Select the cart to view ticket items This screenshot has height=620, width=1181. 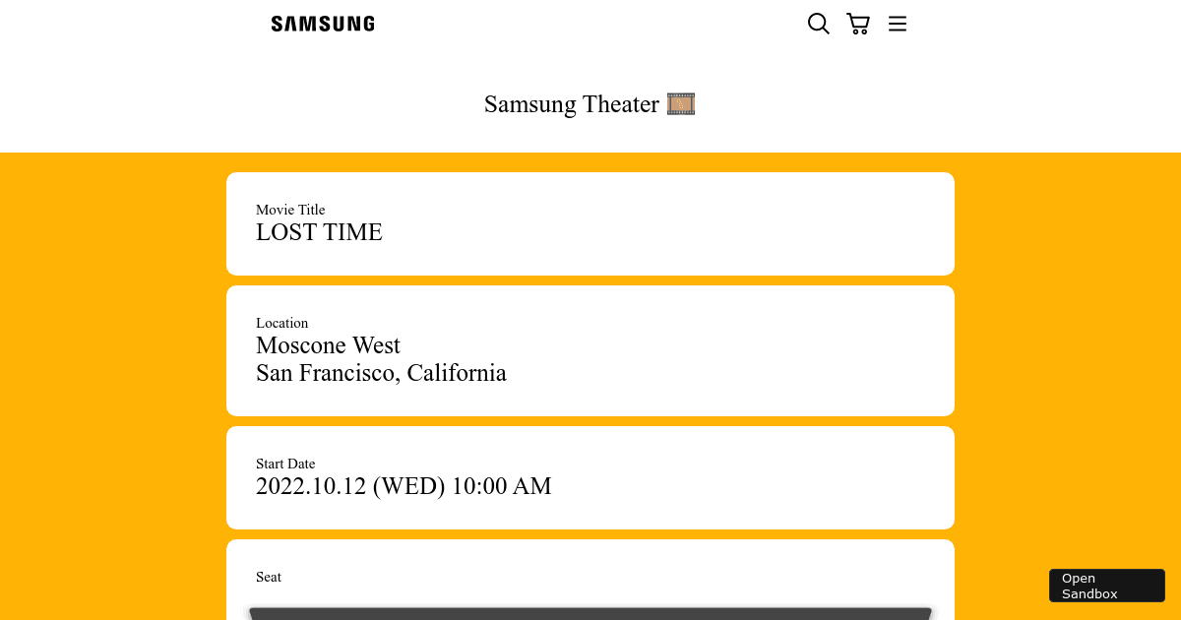point(857,23)
